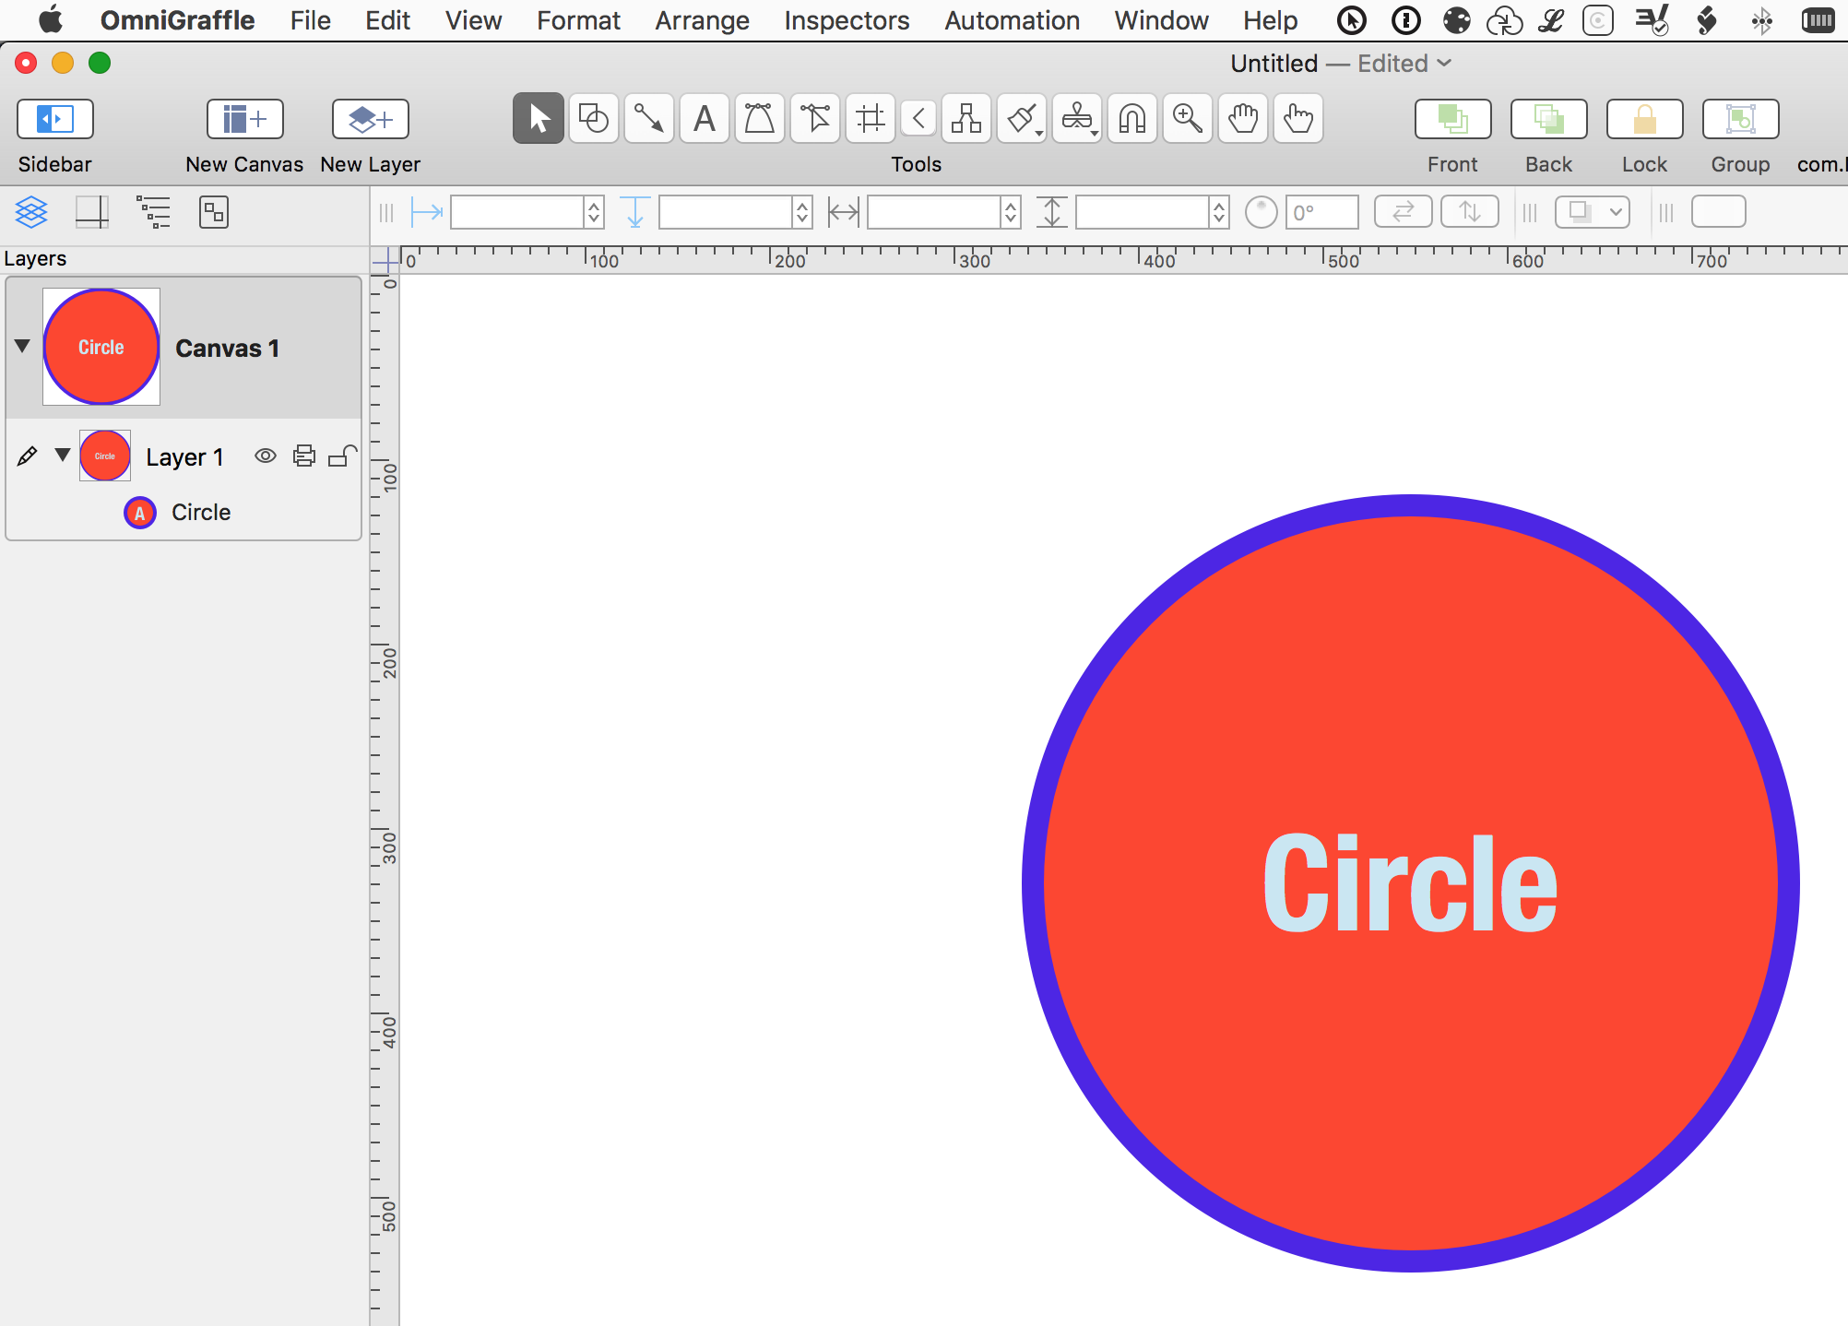Toggle Layer 1 lock icon
Viewport: 1848px width, 1326px height.
340,456
